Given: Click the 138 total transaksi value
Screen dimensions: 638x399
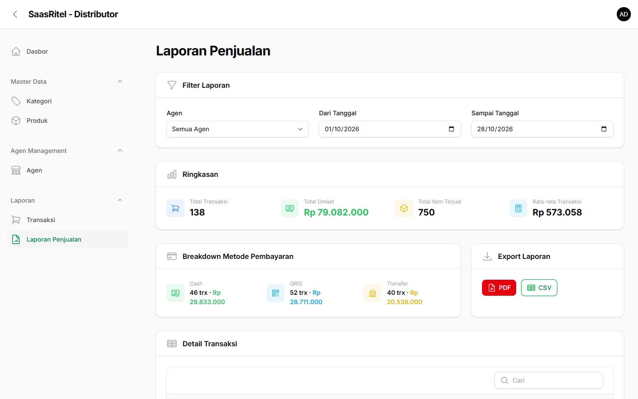Looking at the screenshot, I should 197,212.
